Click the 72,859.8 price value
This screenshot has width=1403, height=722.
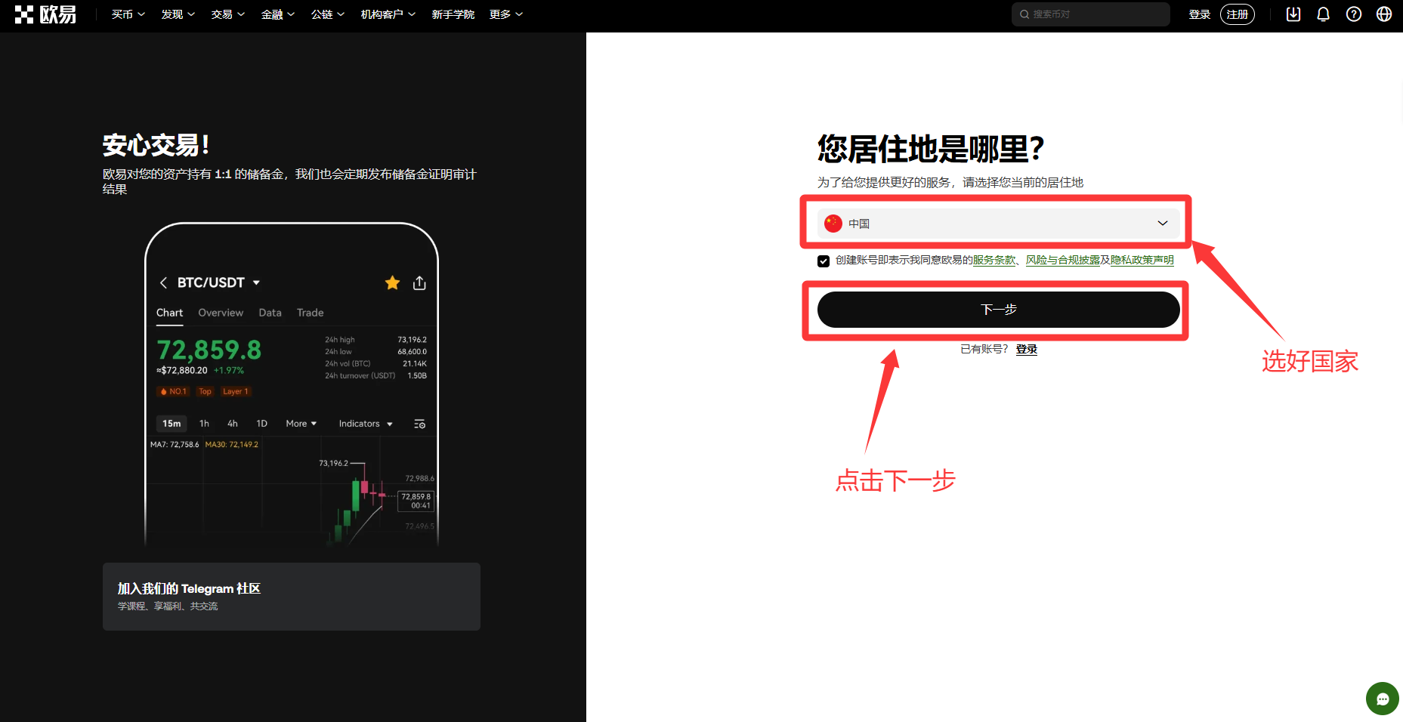(x=209, y=350)
